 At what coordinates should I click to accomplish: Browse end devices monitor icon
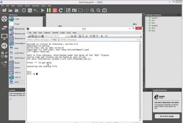pyautogui.click(x=4, y=37)
